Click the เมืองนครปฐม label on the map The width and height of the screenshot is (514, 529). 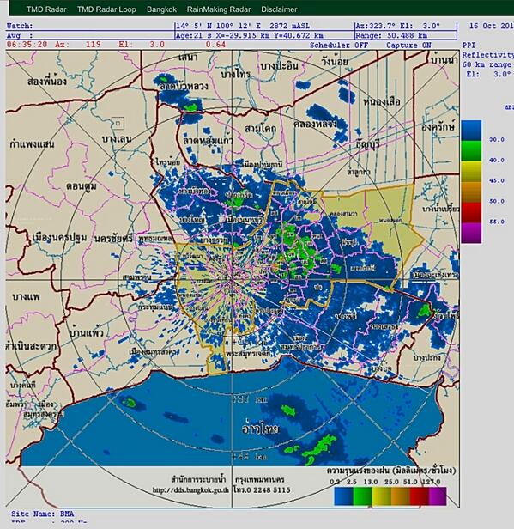pos(60,238)
